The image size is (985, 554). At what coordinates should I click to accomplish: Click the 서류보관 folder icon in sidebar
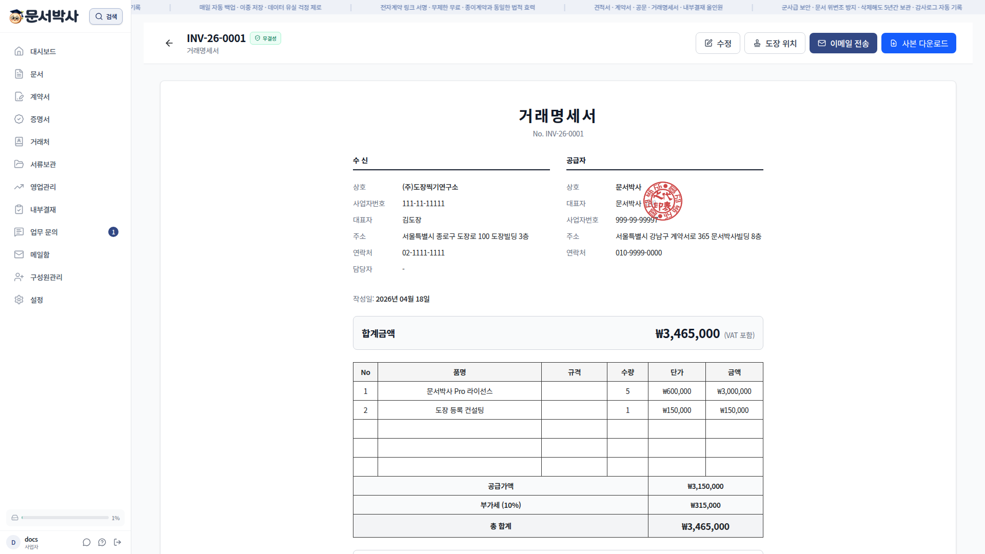(x=19, y=164)
